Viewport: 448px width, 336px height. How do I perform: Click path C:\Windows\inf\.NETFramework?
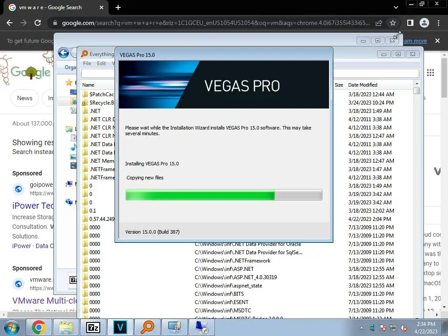(x=233, y=261)
